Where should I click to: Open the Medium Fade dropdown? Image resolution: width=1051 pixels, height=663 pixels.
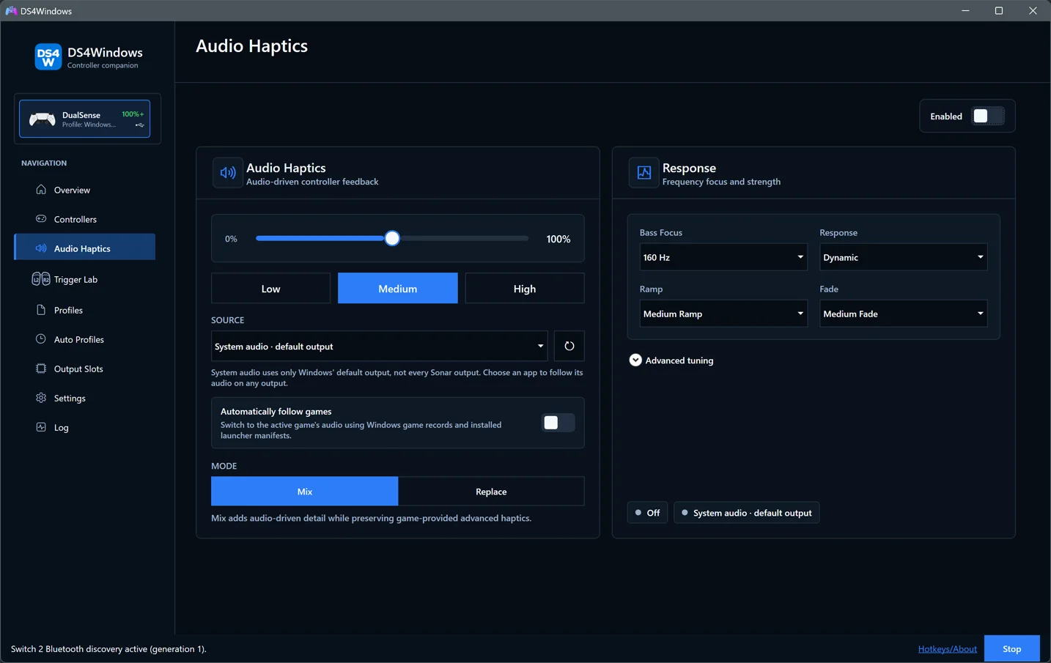[903, 314]
